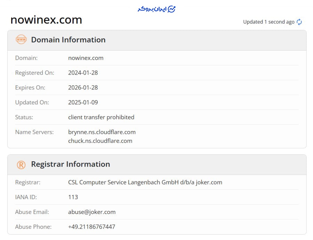
Task: Click the Abuse Email: label
Action: point(32,212)
